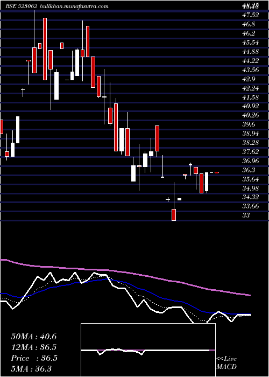Image resolution: width=269 pixels, height=377 pixels.
Task: Click the 34.98 price axis label
Action: [251, 188]
